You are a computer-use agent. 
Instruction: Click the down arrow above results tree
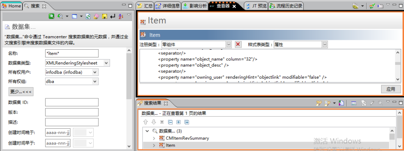154,122
